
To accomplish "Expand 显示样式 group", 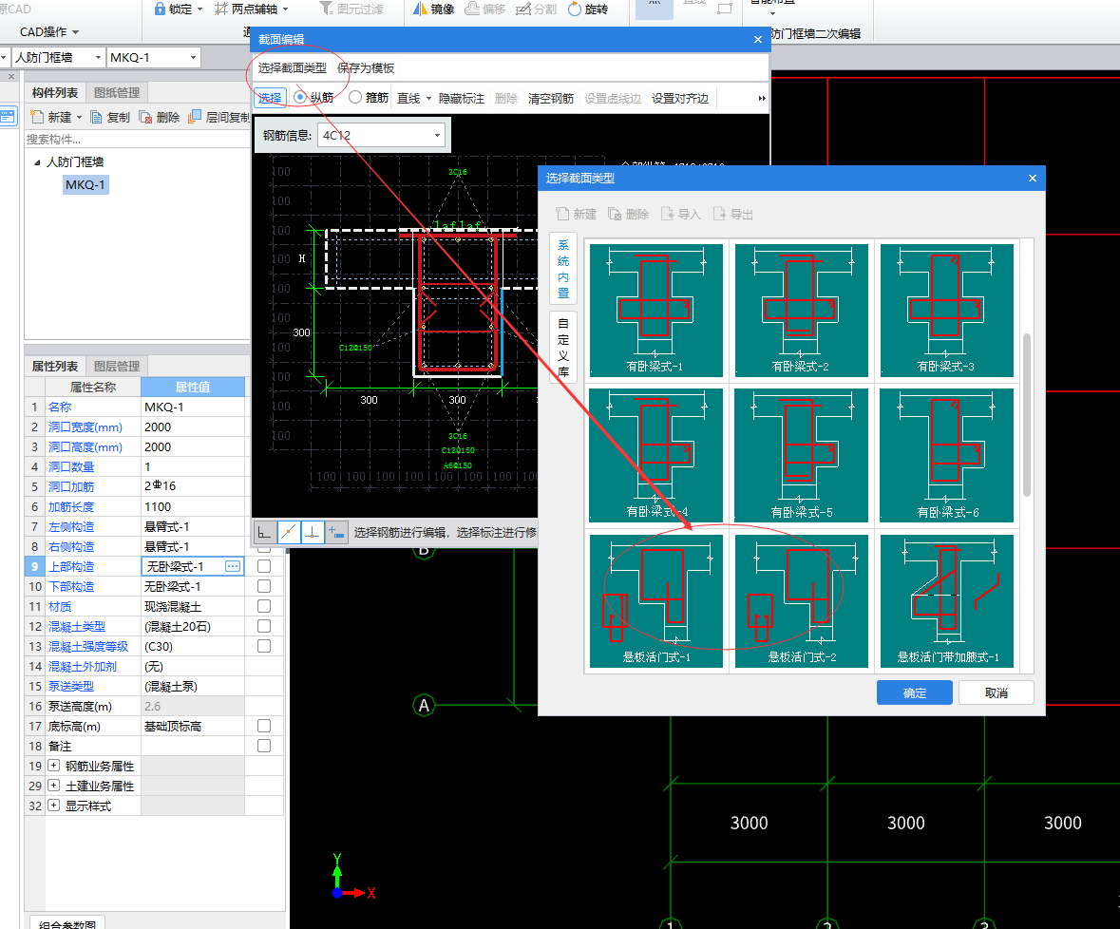I will click(53, 806).
